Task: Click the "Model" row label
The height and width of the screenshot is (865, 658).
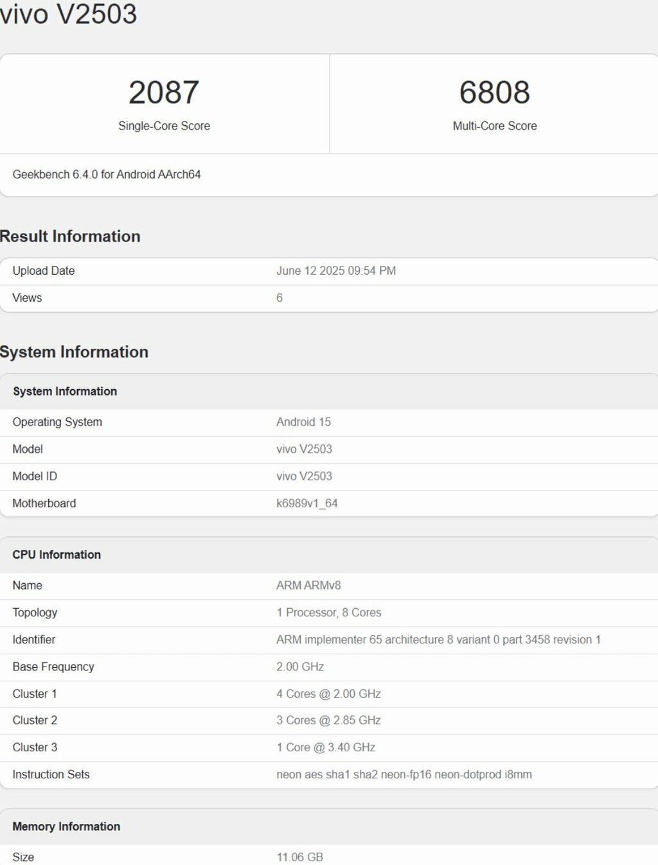Action: pyautogui.click(x=28, y=449)
